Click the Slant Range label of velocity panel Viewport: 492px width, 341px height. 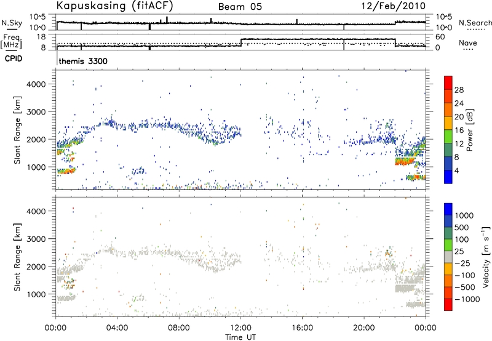pos(17,257)
